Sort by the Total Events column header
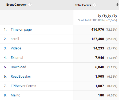The width and height of the screenshot is (119, 101). [x=83, y=5]
